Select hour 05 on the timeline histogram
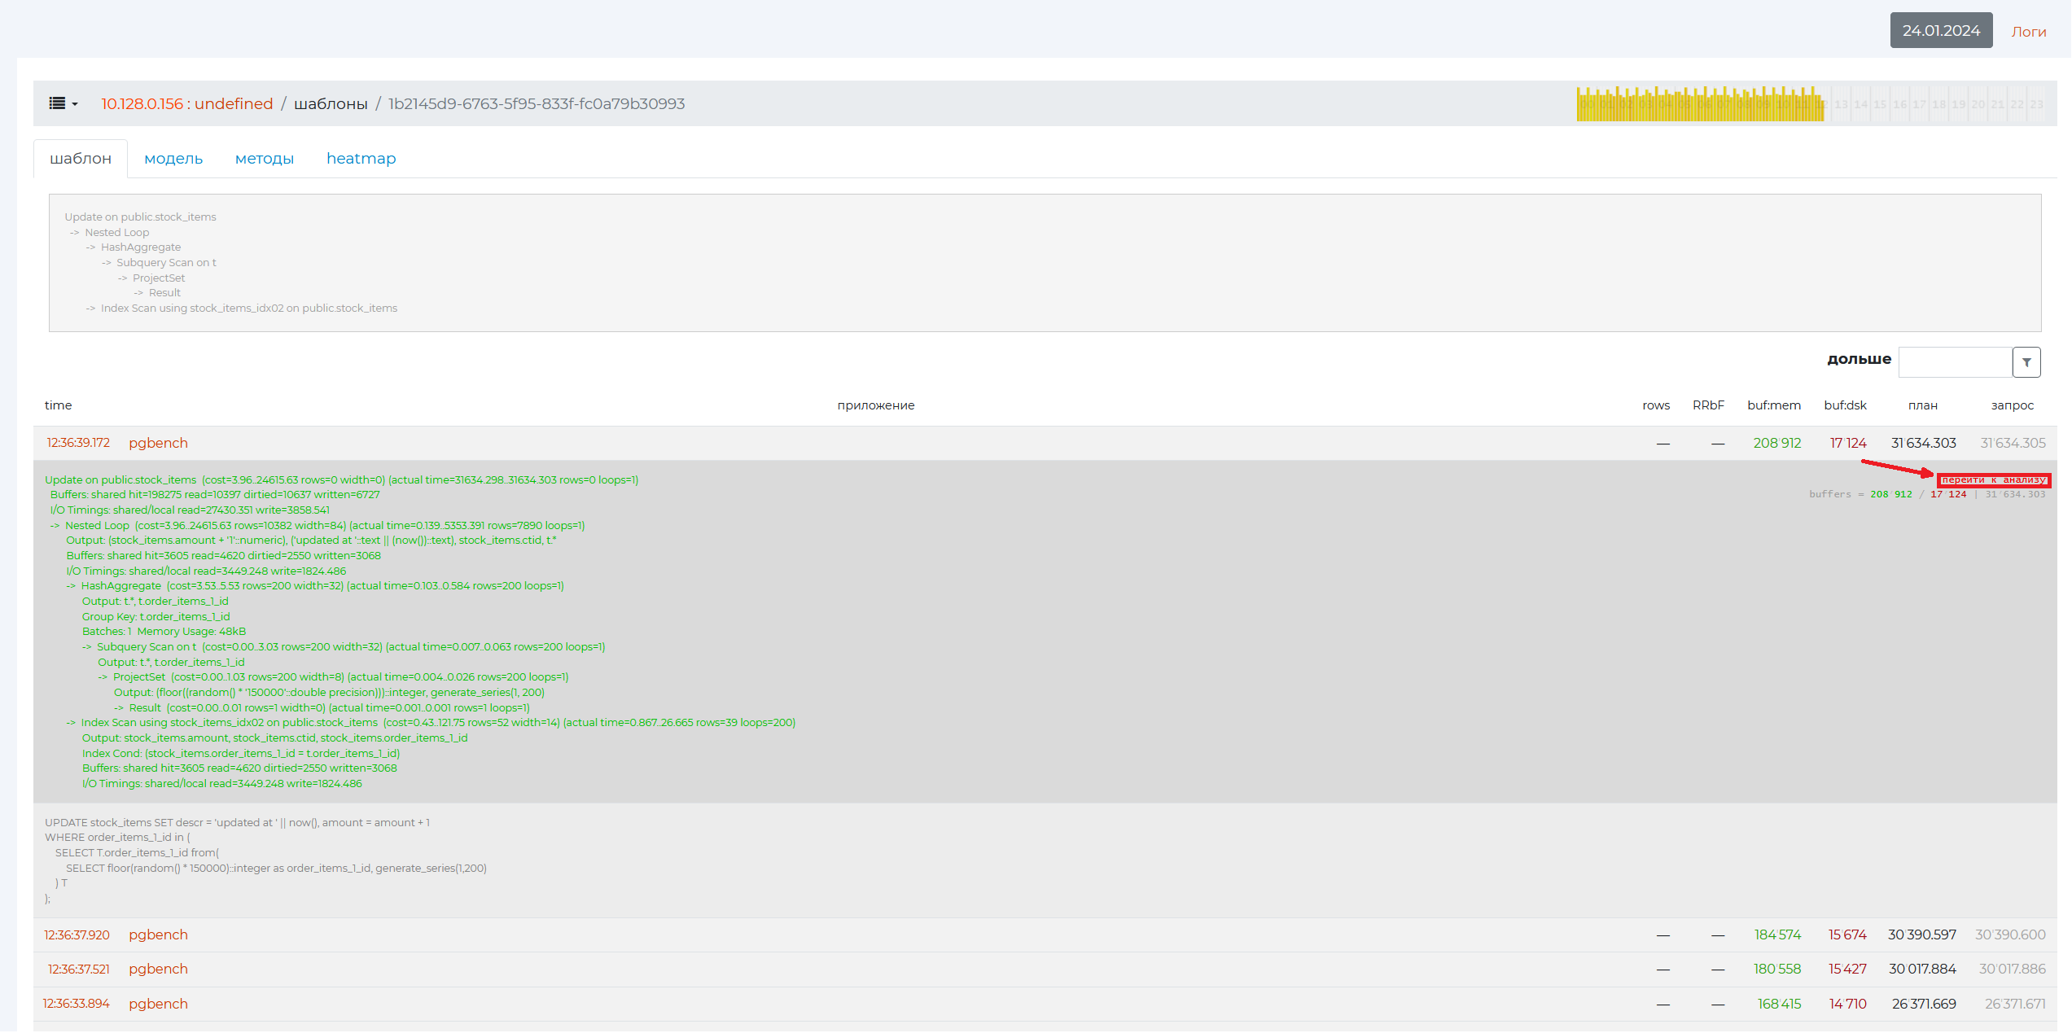Screen dimensions: 2072x1033 click(1684, 104)
